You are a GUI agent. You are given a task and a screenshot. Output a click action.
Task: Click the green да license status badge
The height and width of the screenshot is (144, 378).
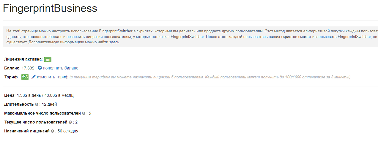click(48, 59)
